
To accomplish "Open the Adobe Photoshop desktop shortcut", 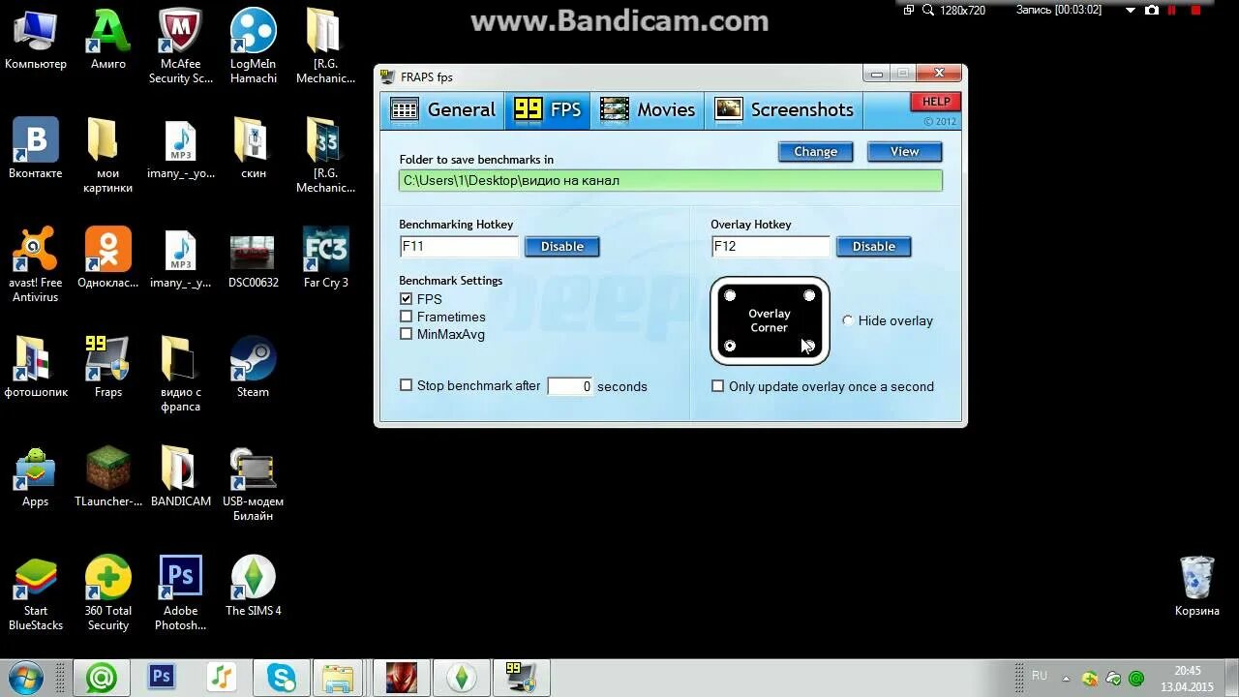I will (x=181, y=592).
